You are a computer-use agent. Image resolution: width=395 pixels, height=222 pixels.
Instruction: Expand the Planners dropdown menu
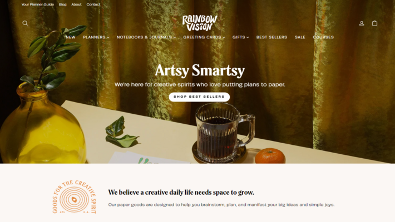click(x=96, y=37)
